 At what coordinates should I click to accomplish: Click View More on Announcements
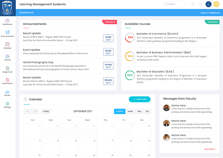click(110, 22)
